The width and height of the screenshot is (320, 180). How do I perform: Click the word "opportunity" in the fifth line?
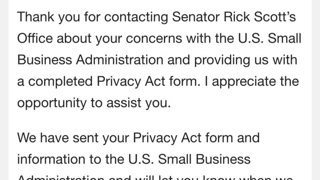[x=52, y=104]
